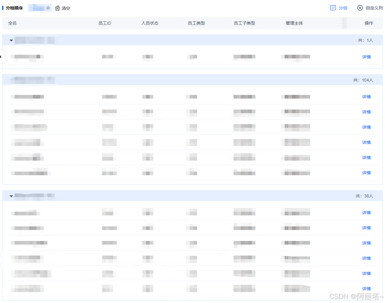385x303 pixels.
Task: Select the 全名 column header
Action: point(12,23)
